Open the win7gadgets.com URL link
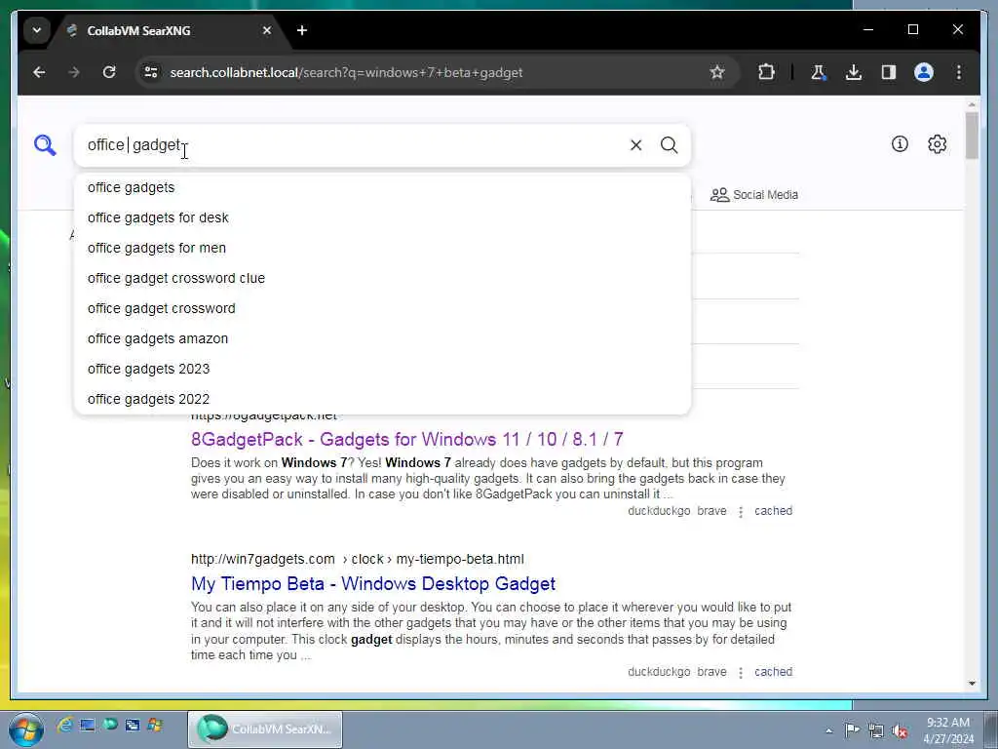Viewport: 998px width, 749px height. pos(358,559)
